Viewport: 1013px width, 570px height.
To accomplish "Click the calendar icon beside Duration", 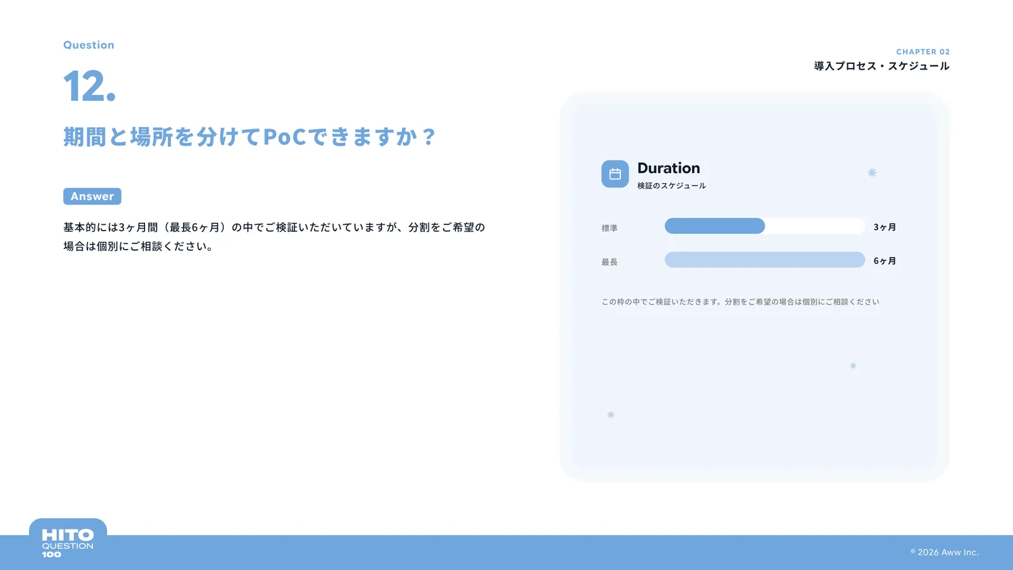I will (615, 174).
